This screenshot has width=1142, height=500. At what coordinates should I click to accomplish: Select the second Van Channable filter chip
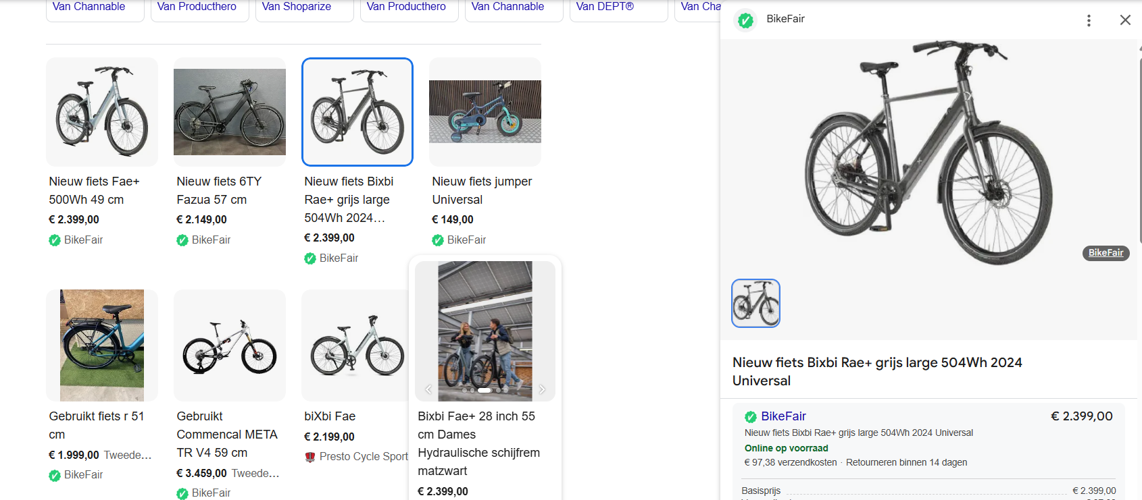coord(514,9)
